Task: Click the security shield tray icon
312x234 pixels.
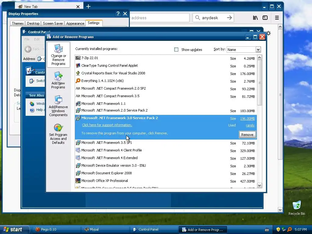Action: point(278,229)
